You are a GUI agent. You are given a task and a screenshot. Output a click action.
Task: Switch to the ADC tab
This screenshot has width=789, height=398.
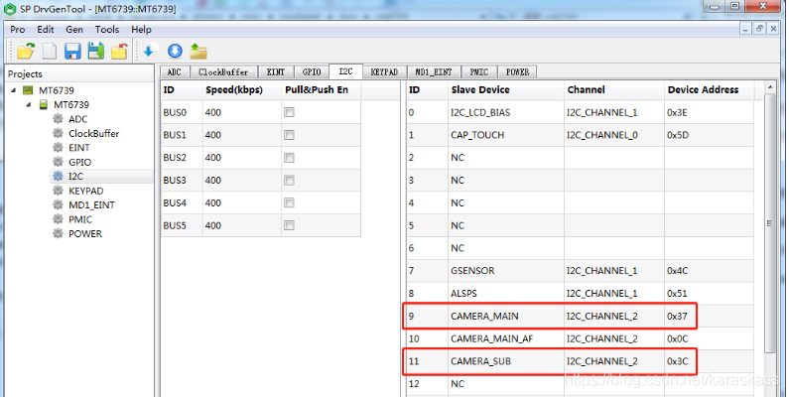click(x=174, y=71)
